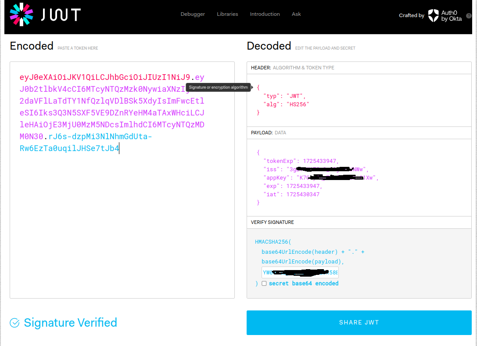Screen dimensions: 477x346
Task: Open the Ask nav item
Action: coord(296,14)
